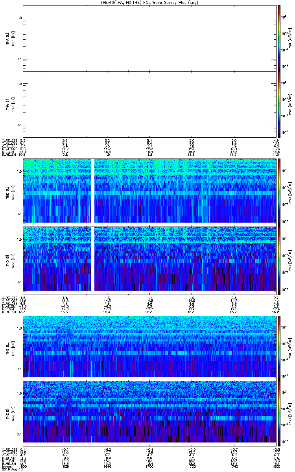Click the '0.1' tick of THD B∥ panel
Screen dimensions: 295x472
point(19,282)
